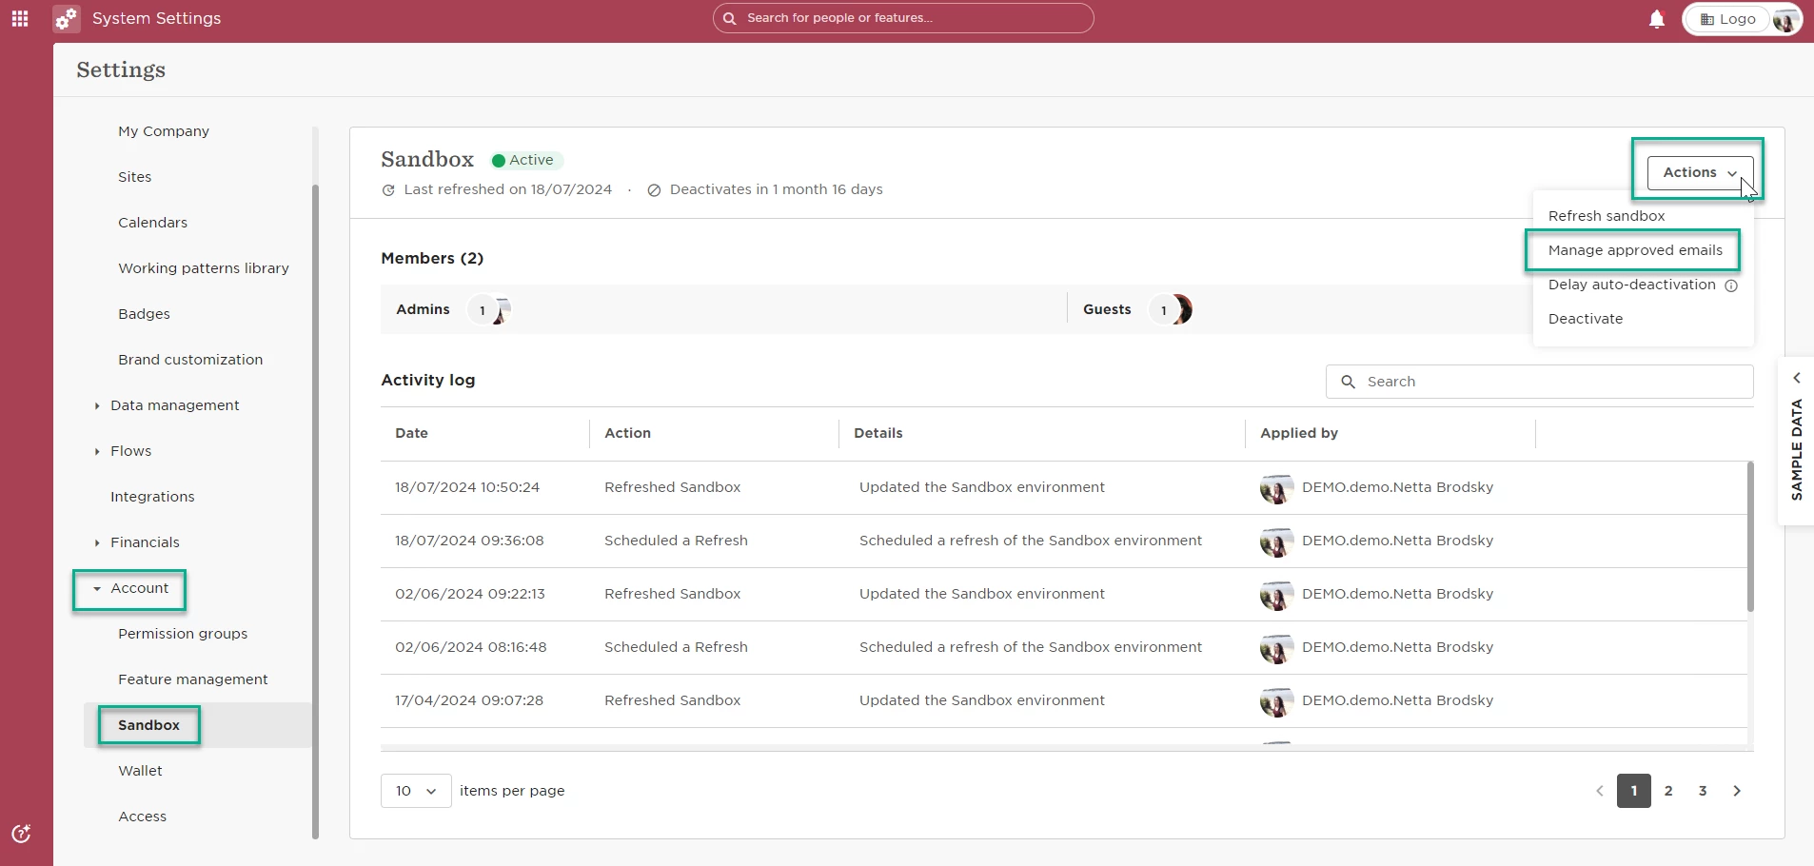Go to the next page arrow
Screen dimensions: 1814x866
tap(1737, 791)
